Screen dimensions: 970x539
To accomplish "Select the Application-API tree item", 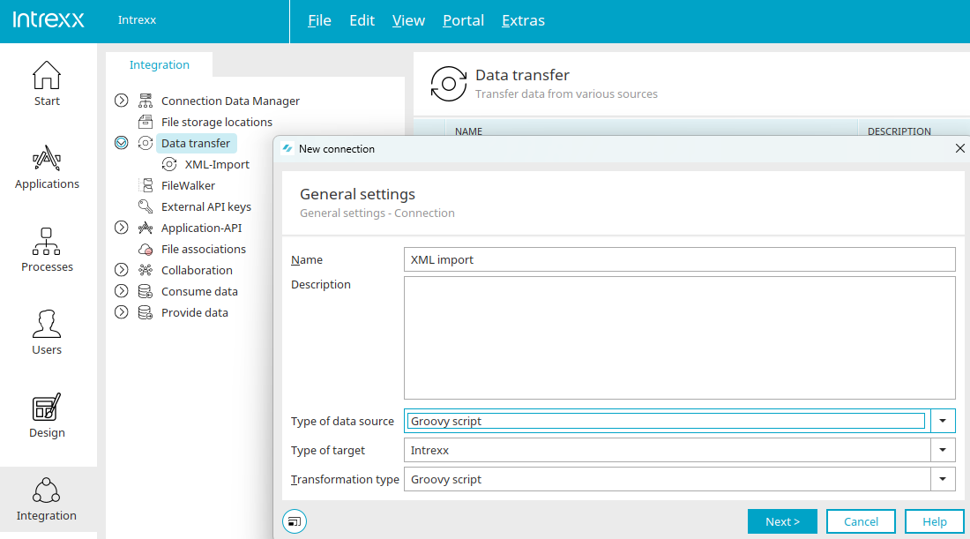I will [x=201, y=228].
